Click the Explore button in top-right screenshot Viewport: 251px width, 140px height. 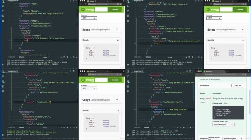240,10
